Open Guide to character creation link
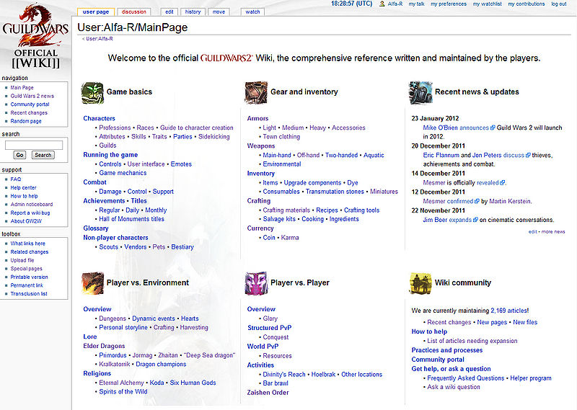This screenshot has height=410, width=577. coord(196,128)
